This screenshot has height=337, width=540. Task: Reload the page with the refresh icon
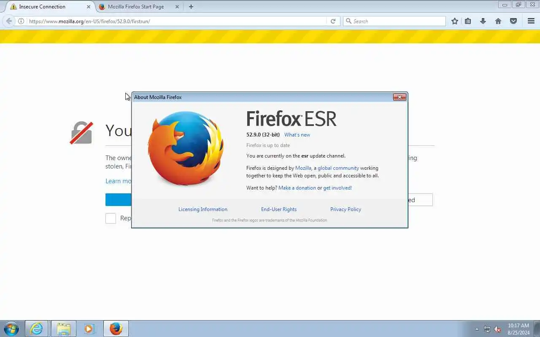pos(333,21)
